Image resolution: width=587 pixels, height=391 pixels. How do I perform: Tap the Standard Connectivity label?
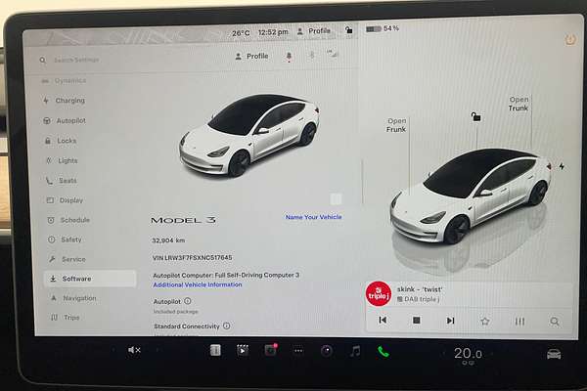(187, 326)
